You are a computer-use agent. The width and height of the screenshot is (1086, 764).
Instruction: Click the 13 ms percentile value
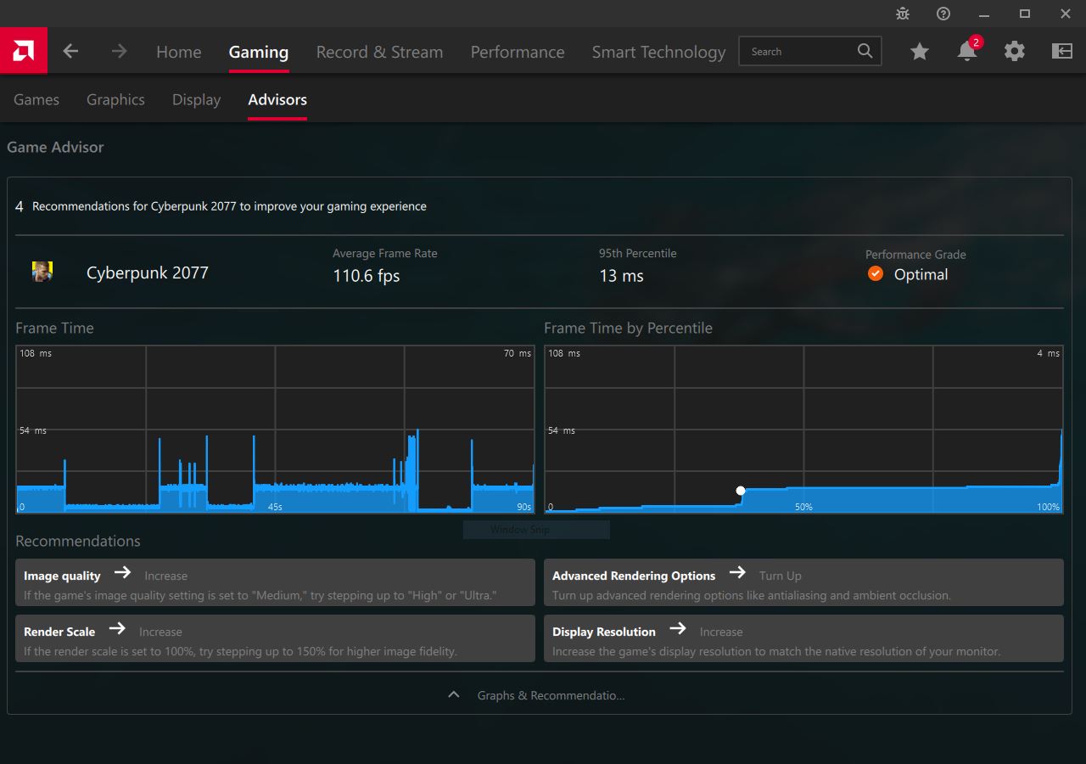coord(621,275)
